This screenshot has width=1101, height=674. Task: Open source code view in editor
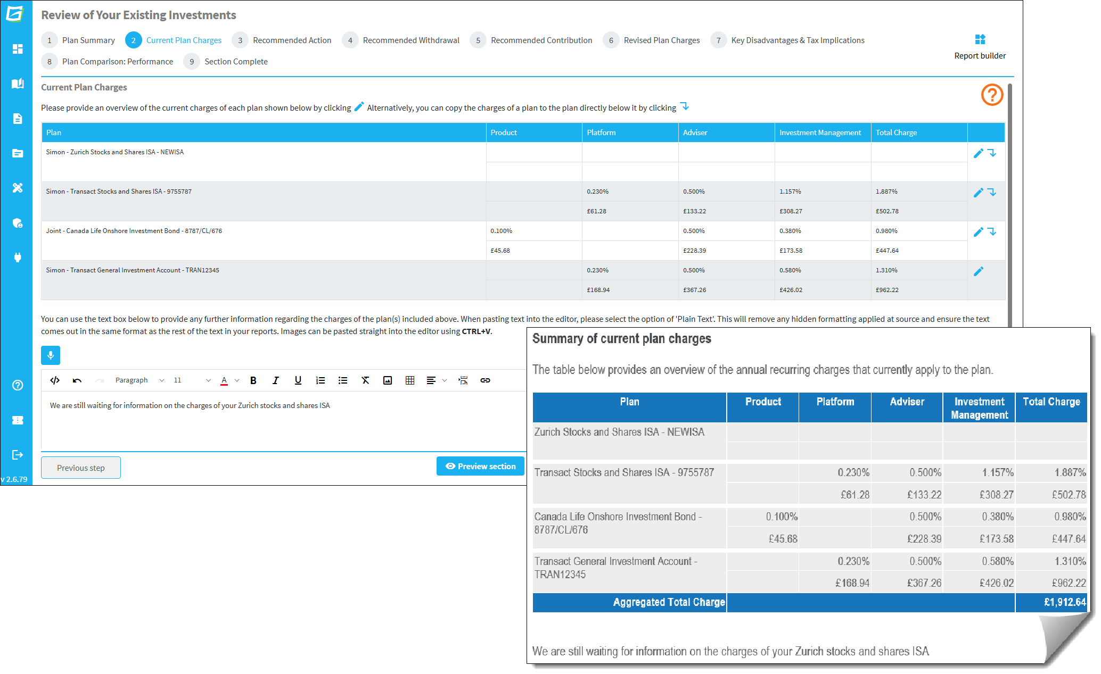[x=55, y=380]
